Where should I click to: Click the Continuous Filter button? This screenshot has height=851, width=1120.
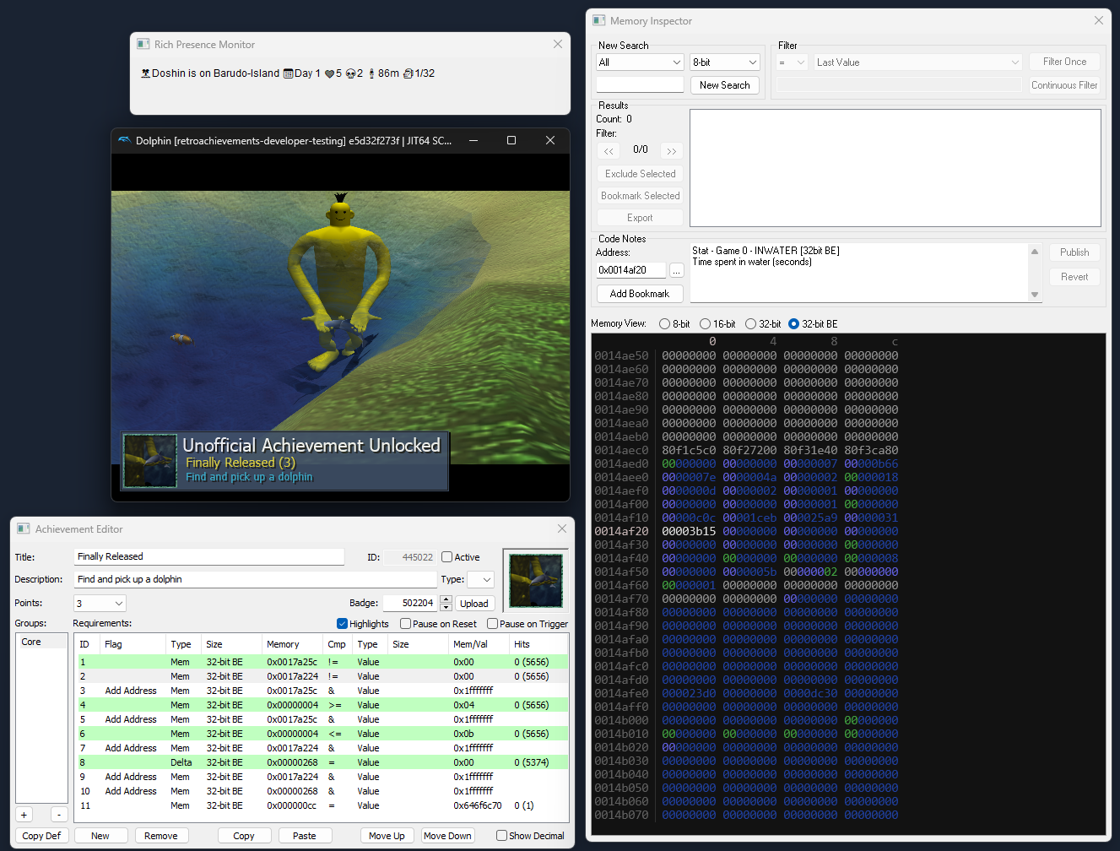[1064, 85]
